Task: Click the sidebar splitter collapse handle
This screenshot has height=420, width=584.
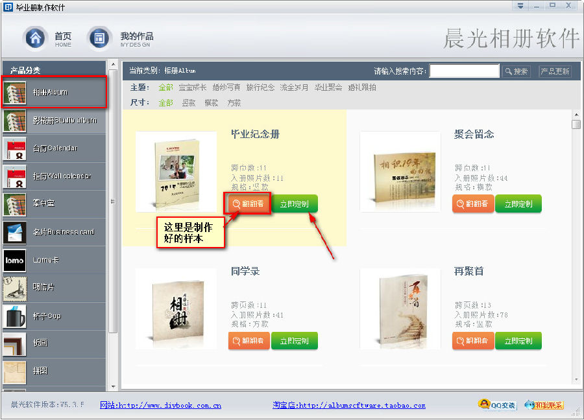Action: click(112, 202)
